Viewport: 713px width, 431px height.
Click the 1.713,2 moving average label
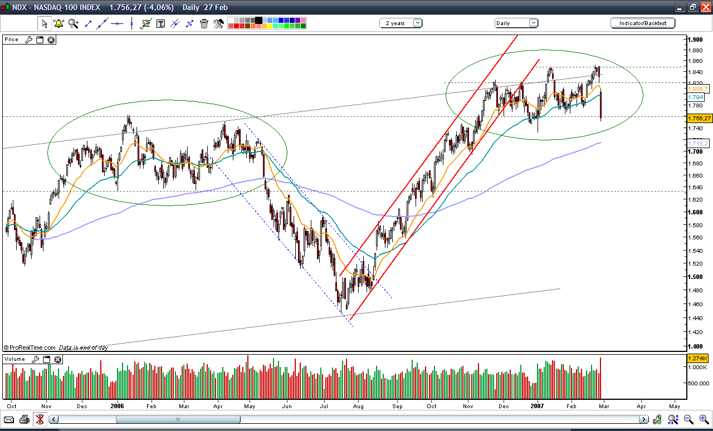click(x=697, y=143)
